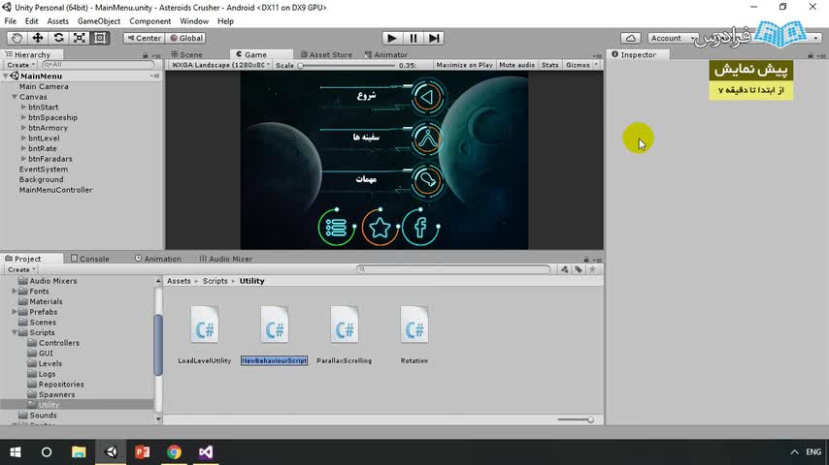
Task: Toggle Global handle orientation
Action: 186,38
